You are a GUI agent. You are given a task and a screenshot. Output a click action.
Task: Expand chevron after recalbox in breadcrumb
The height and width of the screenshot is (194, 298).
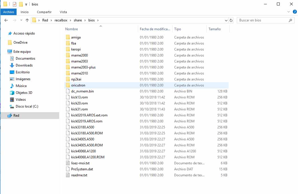71,20
